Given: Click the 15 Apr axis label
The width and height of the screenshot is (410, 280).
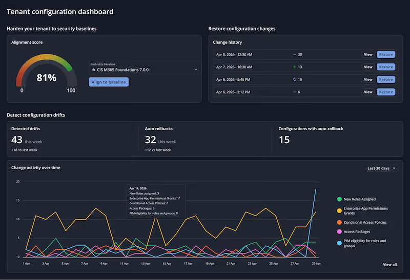Looking at the screenshot, I should pyautogui.click(x=167, y=264).
